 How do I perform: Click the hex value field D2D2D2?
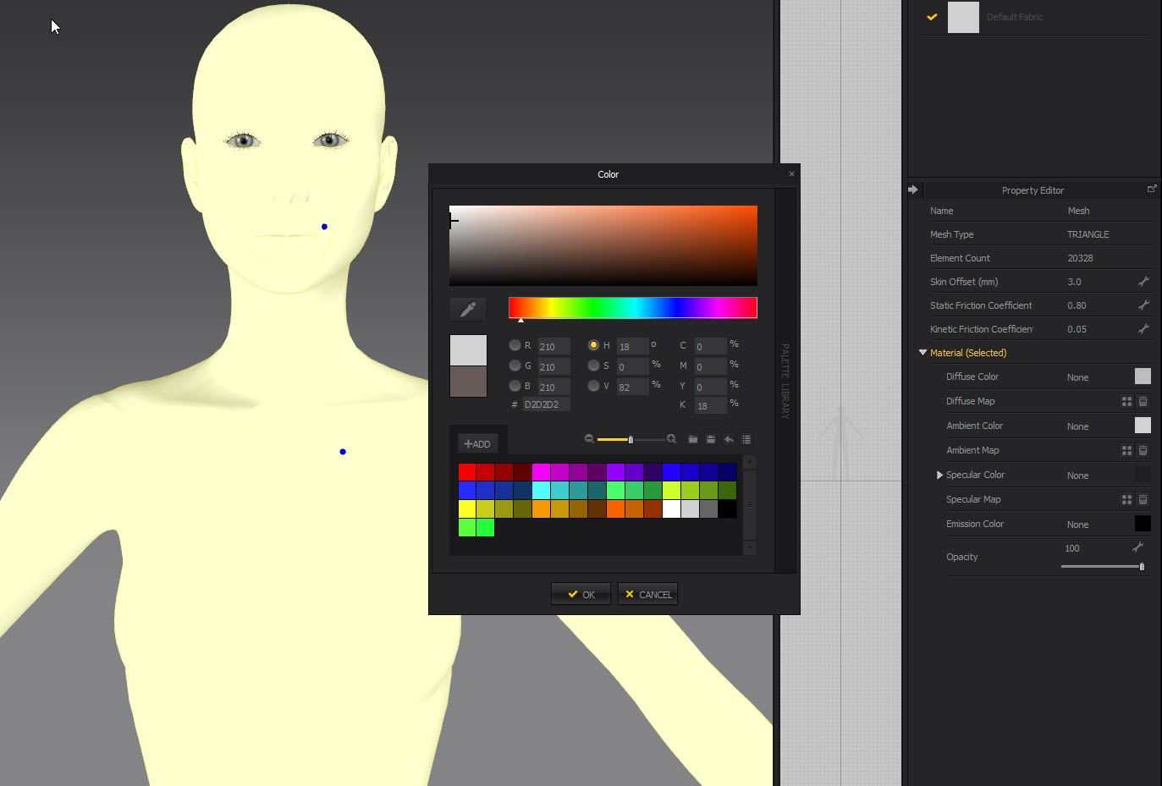[x=546, y=404]
